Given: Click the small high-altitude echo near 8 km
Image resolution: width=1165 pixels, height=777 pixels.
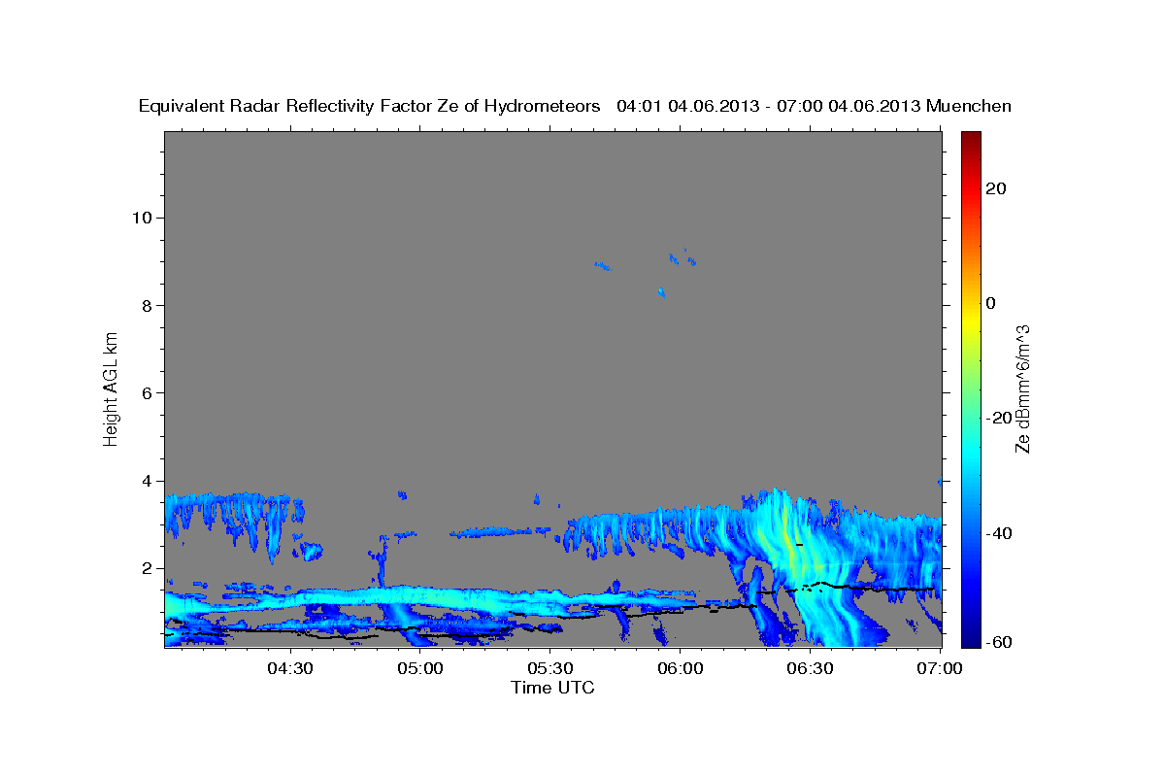Looking at the screenshot, I should pyautogui.click(x=661, y=291).
